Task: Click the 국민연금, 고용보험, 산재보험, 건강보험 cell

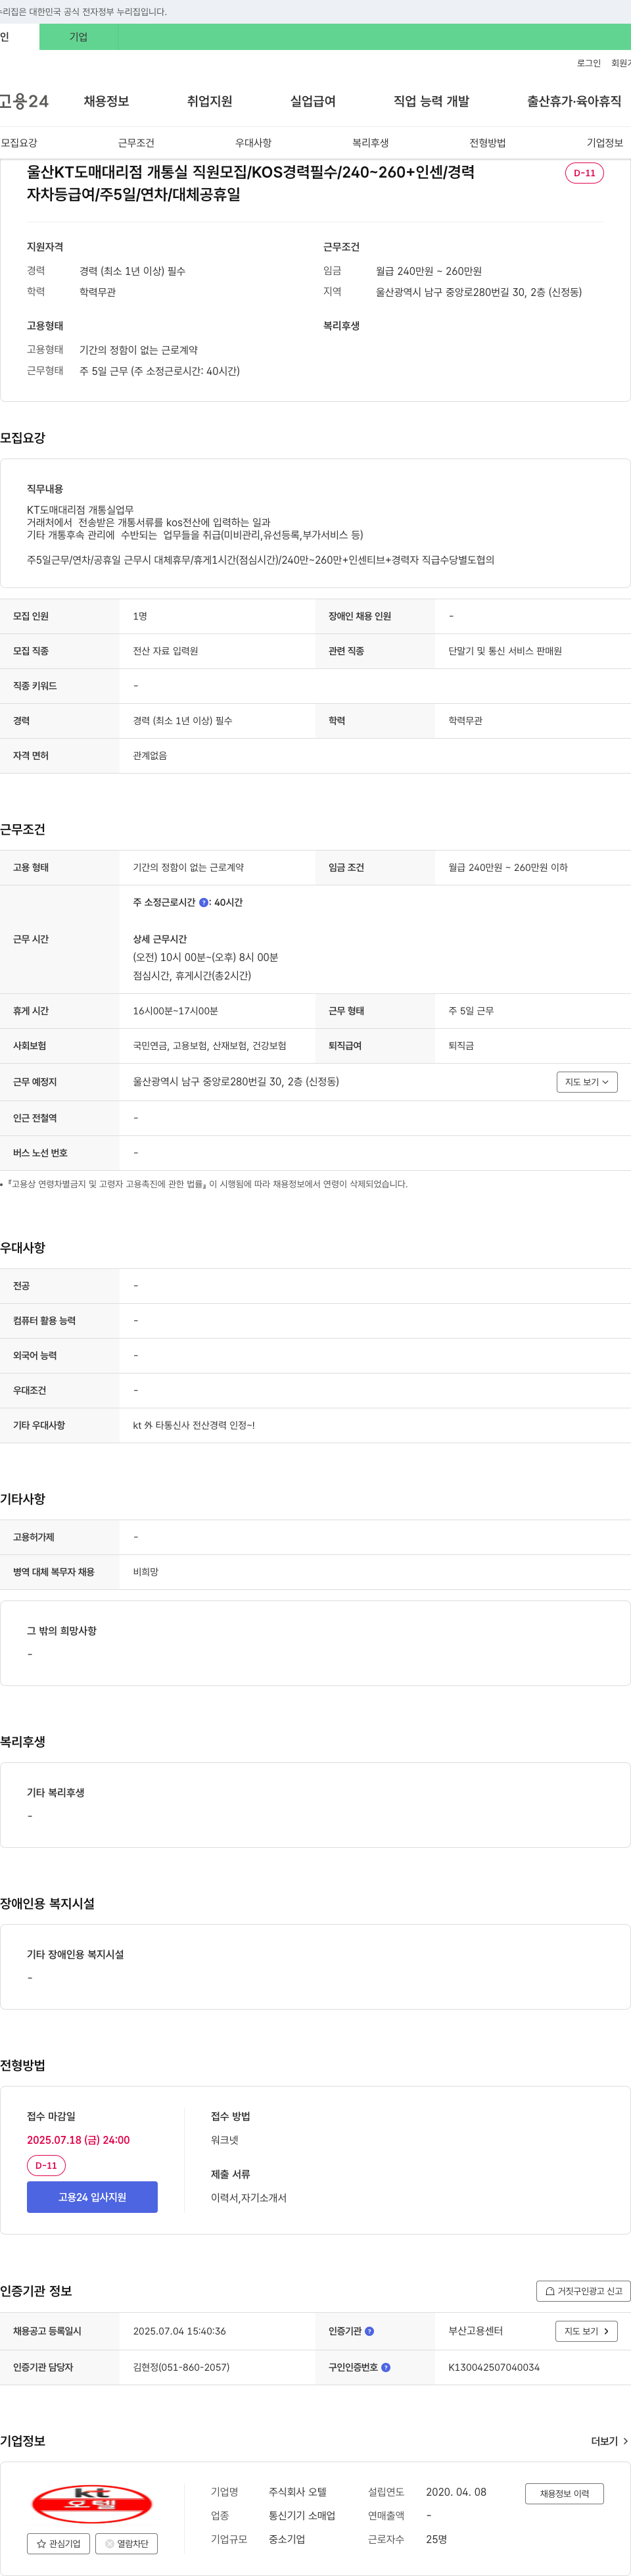Action: (x=208, y=1046)
